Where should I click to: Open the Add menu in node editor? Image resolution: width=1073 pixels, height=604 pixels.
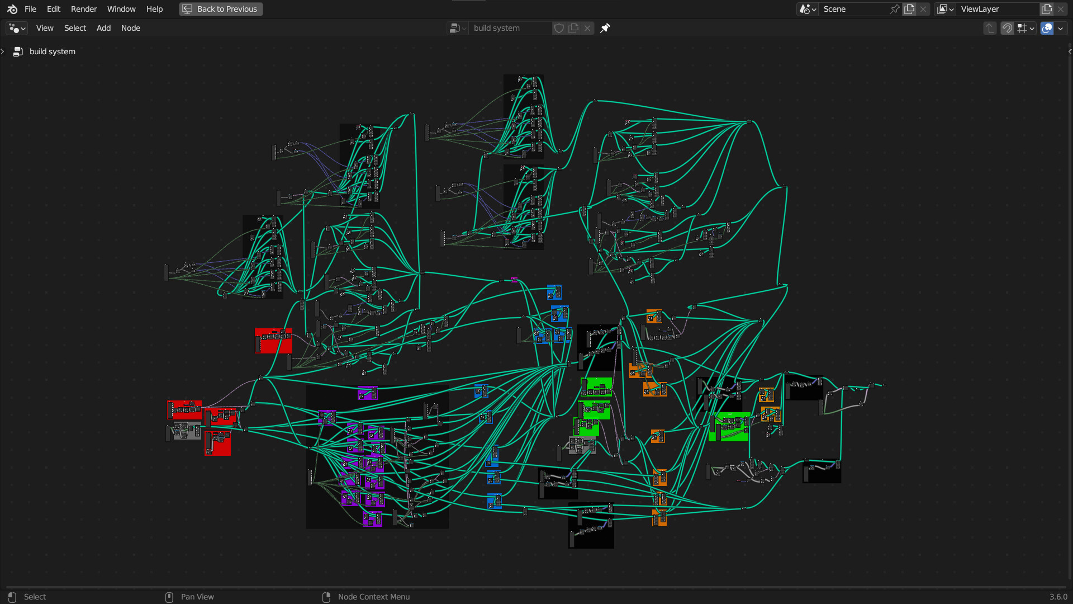click(103, 28)
